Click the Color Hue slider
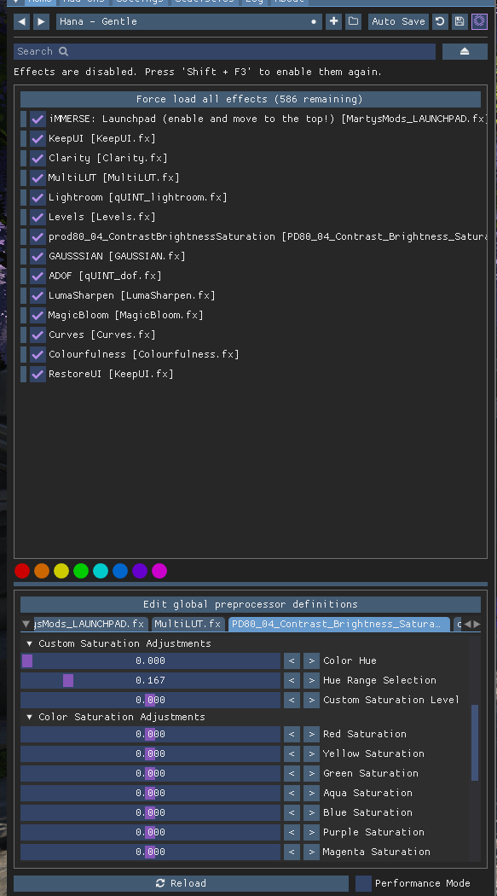 pyautogui.click(x=151, y=661)
